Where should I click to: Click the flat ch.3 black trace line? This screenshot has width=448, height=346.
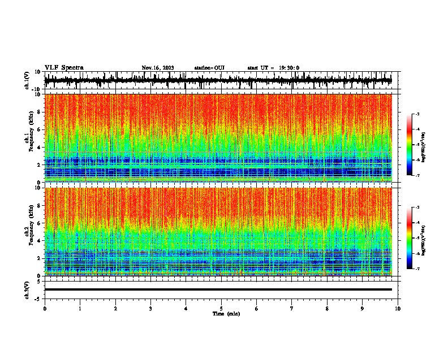pos(218,289)
